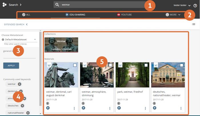
Task: Tick checkbox on park, weimar, friedhof card
Action: (x=146, y=65)
